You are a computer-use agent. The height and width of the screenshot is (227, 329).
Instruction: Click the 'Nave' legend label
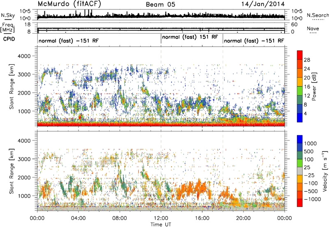click(x=313, y=28)
